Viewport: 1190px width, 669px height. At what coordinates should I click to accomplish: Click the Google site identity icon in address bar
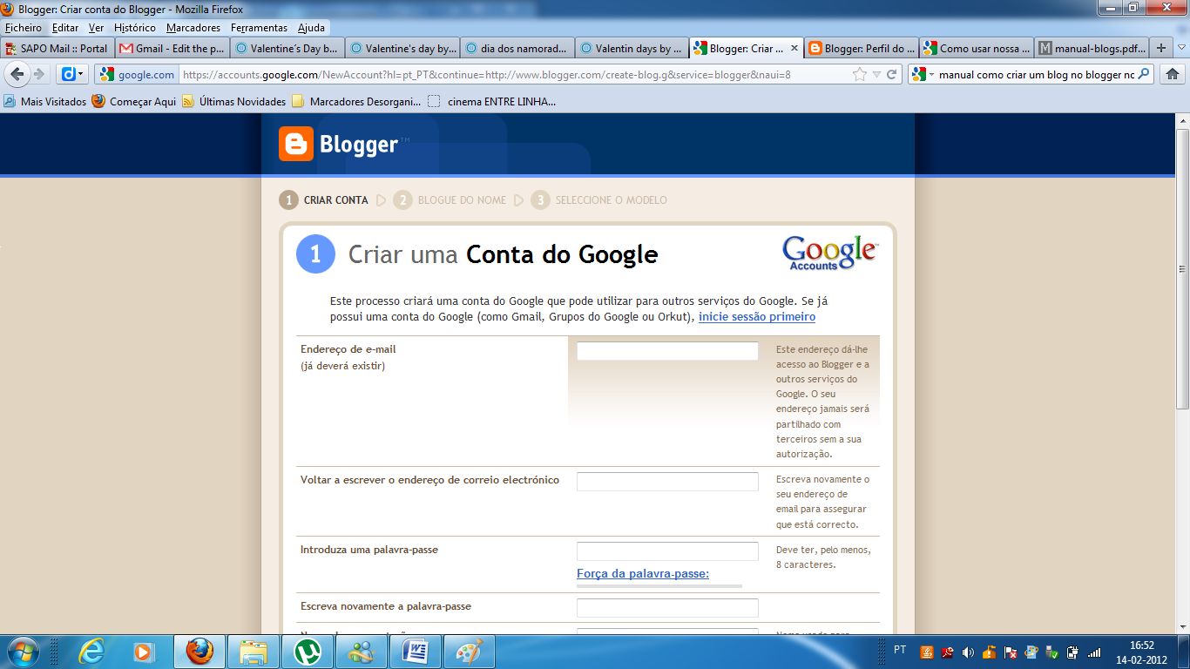[106, 75]
